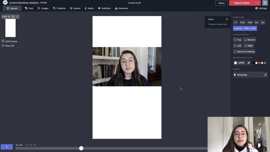Select the 16:9 output size

click(x=250, y=22)
